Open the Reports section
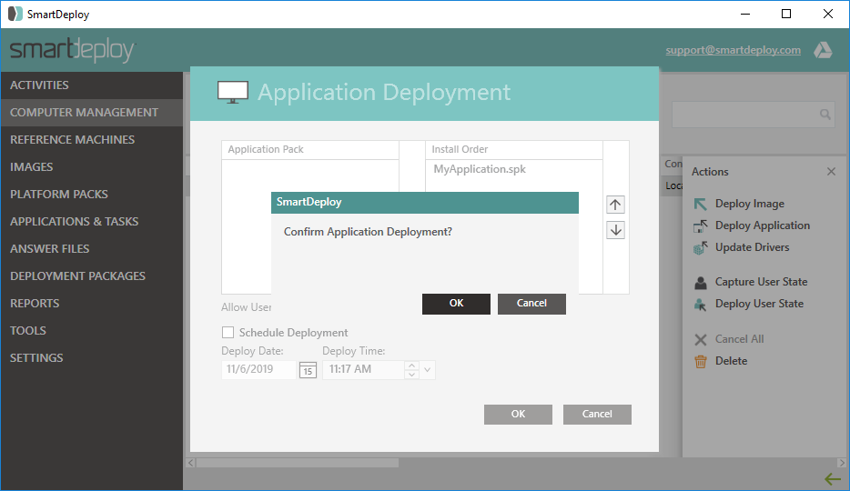Image resolution: width=850 pixels, height=491 pixels. pyautogui.click(x=92, y=303)
